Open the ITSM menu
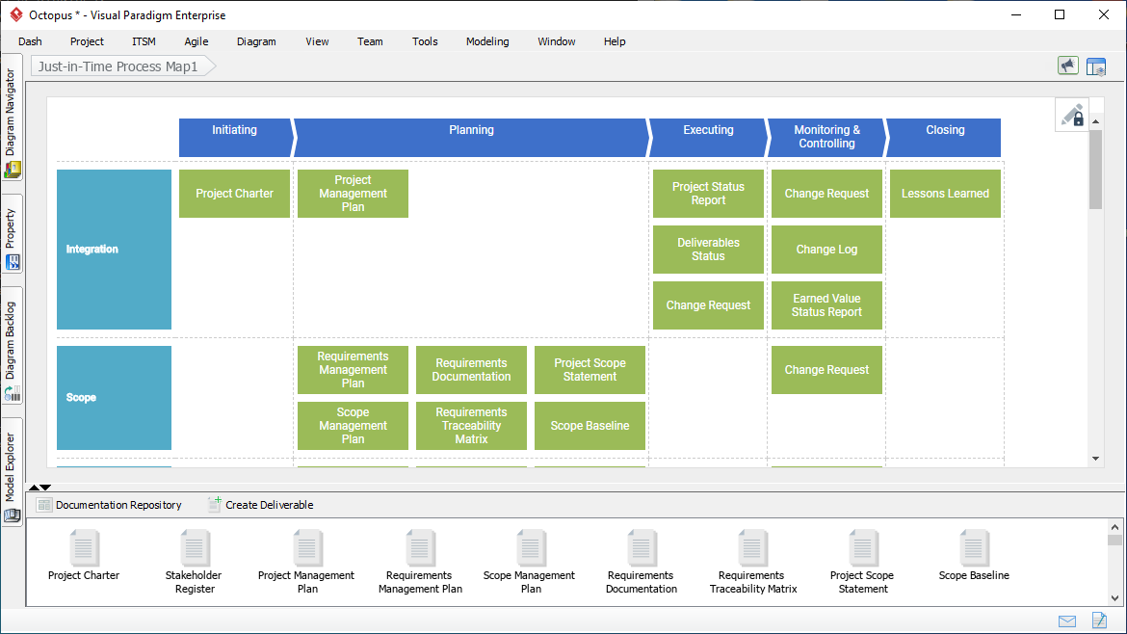The image size is (1127, 634). coord(144,41)
